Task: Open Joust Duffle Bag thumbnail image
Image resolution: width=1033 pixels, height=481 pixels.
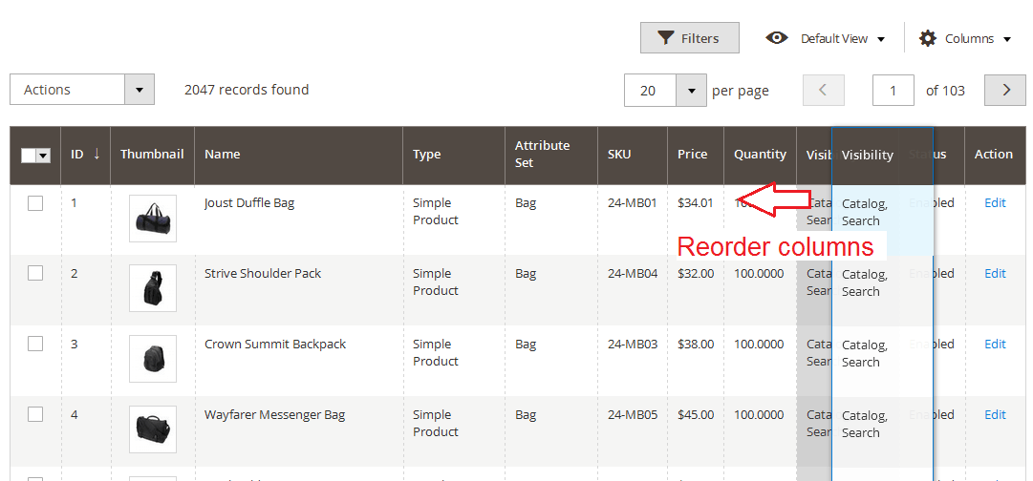Action: click(x=153, y=219)
